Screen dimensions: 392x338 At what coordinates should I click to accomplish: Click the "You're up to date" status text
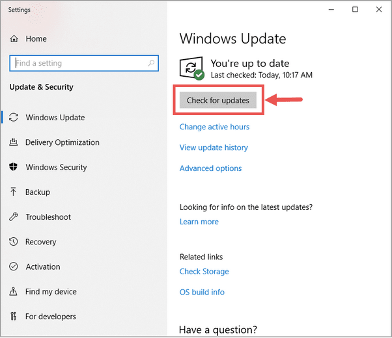point(250,64)
